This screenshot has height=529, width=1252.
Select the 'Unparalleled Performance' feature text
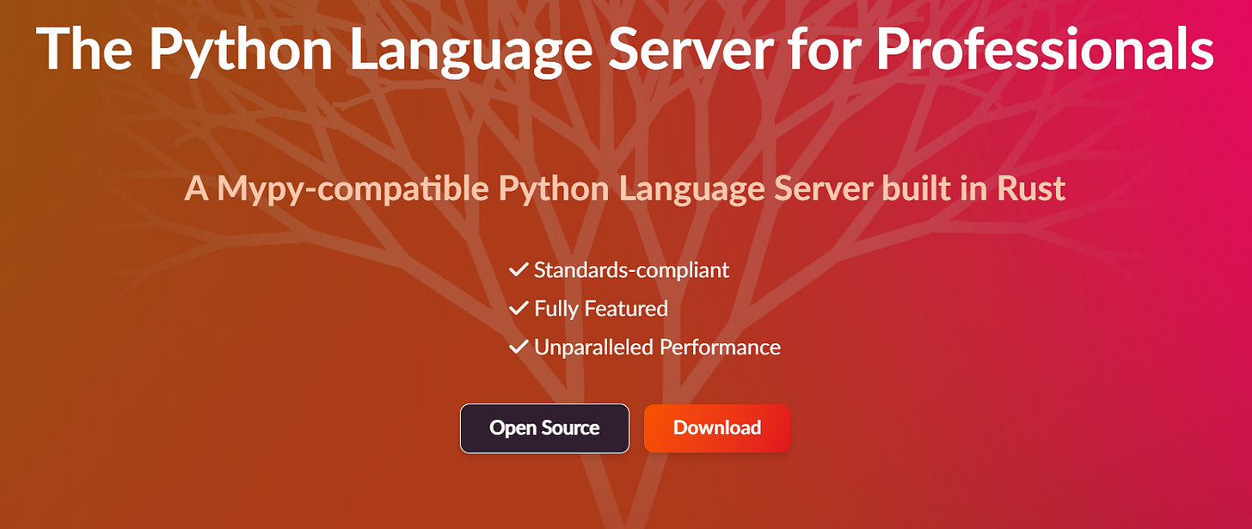[x=657, y=348]
